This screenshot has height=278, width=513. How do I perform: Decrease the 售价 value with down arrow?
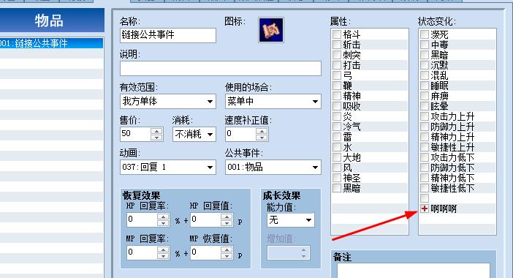pyautogui.click(x=156, y=138)
